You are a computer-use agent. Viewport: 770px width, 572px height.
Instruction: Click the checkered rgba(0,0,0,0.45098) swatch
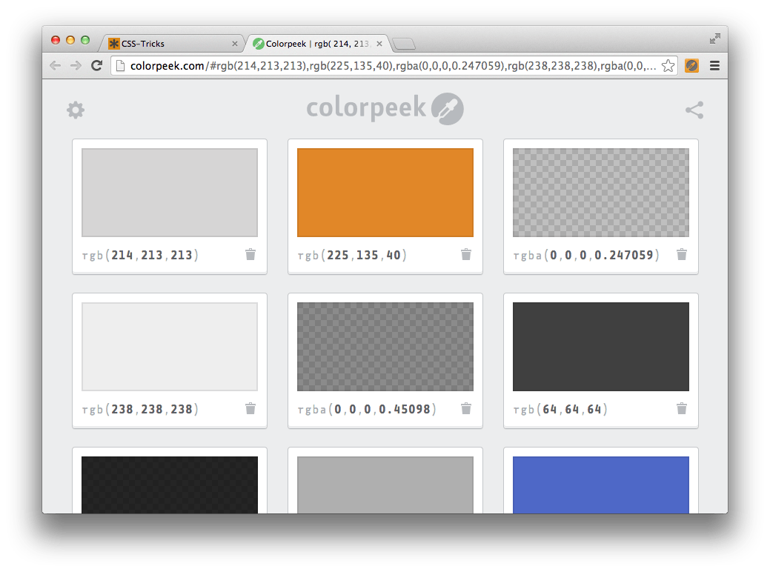point(385,347)
